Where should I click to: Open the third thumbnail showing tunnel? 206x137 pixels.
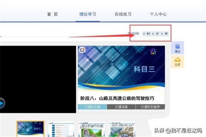[x=92, y=130]
